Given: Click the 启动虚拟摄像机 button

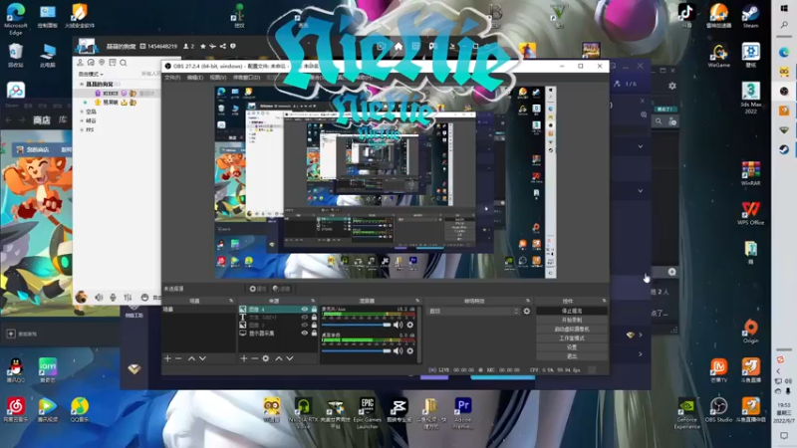Looking at the screenshot, I should [571, 329].
